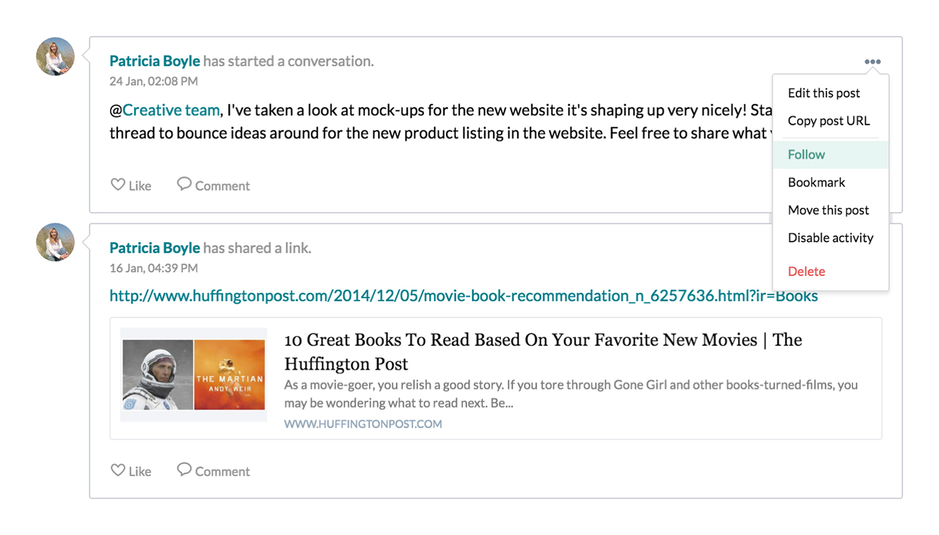This screenshot has width=939, height=535.
Task: Click the comment bubble icon on link post
Action: tap(184, 469)
